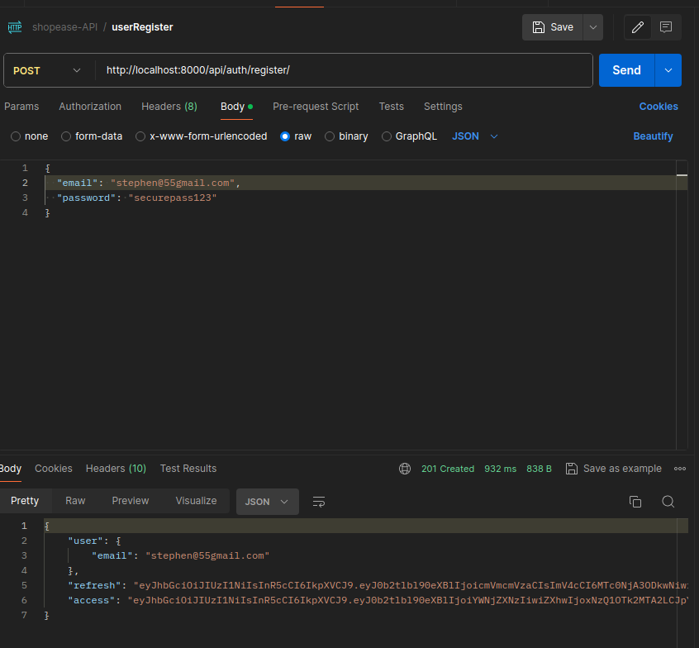This screenshot has width=699, height=648.
Task: Click the password line in request body
Action: coord(365,198)
